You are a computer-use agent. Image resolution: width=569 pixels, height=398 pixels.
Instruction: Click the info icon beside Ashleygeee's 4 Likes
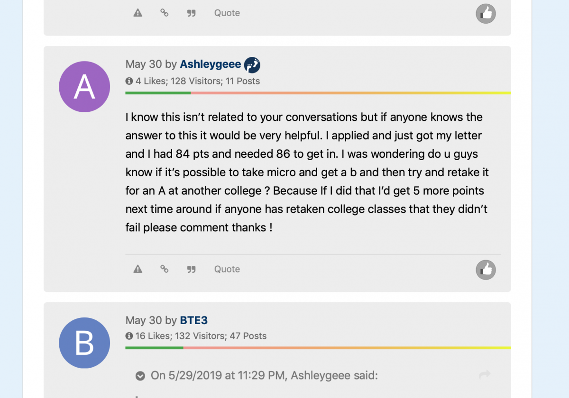tap(129, 81)
